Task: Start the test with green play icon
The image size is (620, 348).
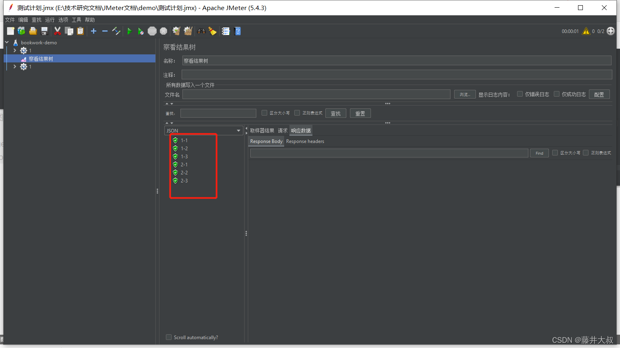Action: coord(130,31)
